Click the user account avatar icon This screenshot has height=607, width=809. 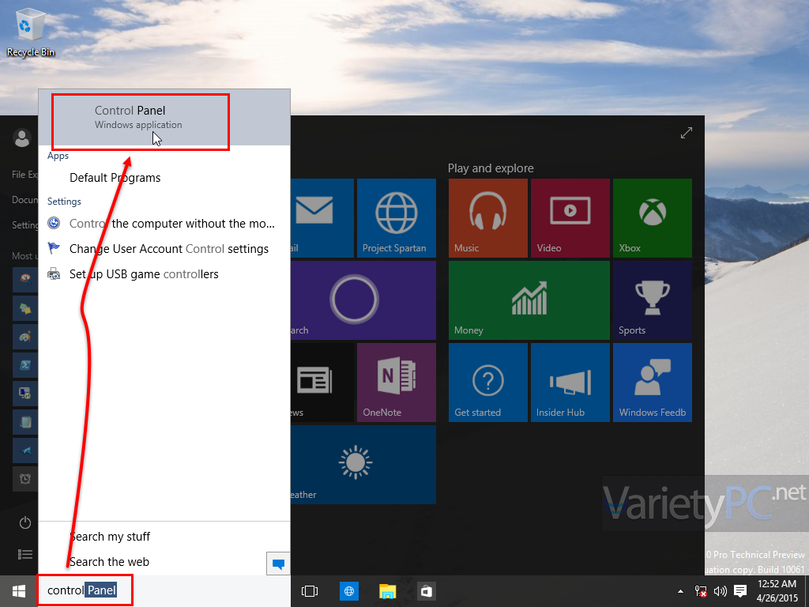coord(21,138)
